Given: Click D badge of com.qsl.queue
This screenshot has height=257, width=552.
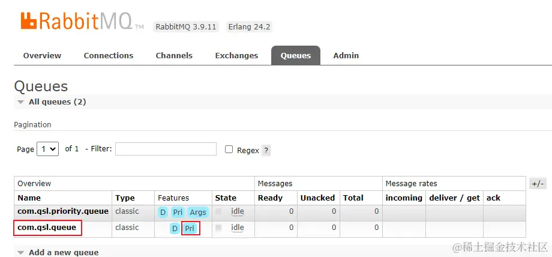Looking at the screenshot, I should (x=175, y=228).
